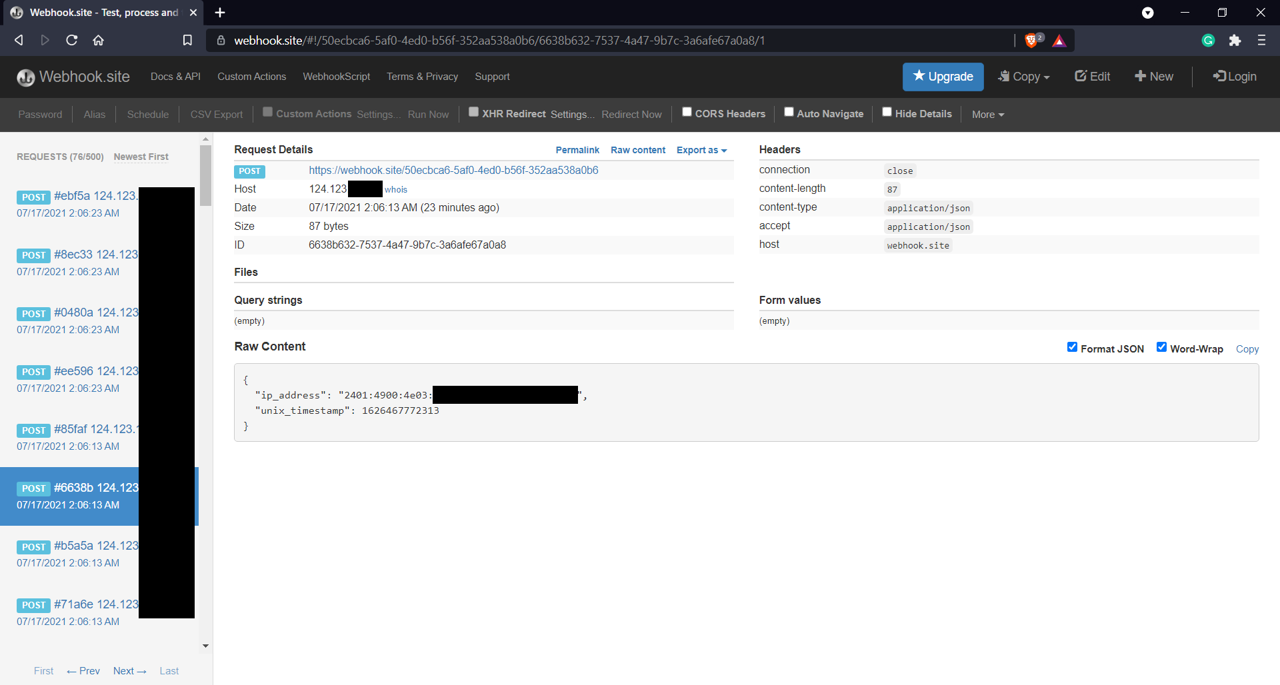Viewport: 1280px width, 685px height.
Task: Click the whois link next to host
Action: (396, 189)
